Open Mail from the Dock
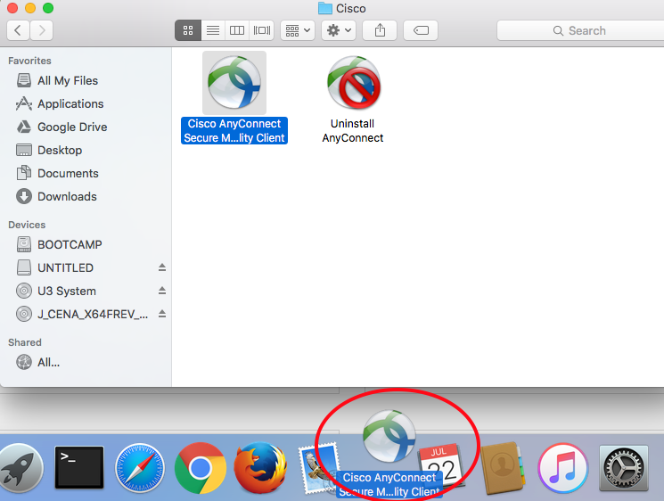Screen dimensions: 664x501 tap(318, 468)
